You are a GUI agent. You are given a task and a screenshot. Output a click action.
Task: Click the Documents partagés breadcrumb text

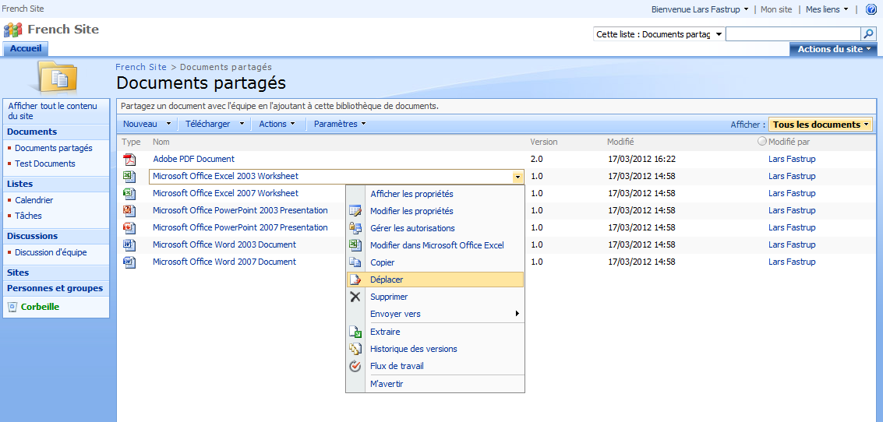[x=226, y=67]
